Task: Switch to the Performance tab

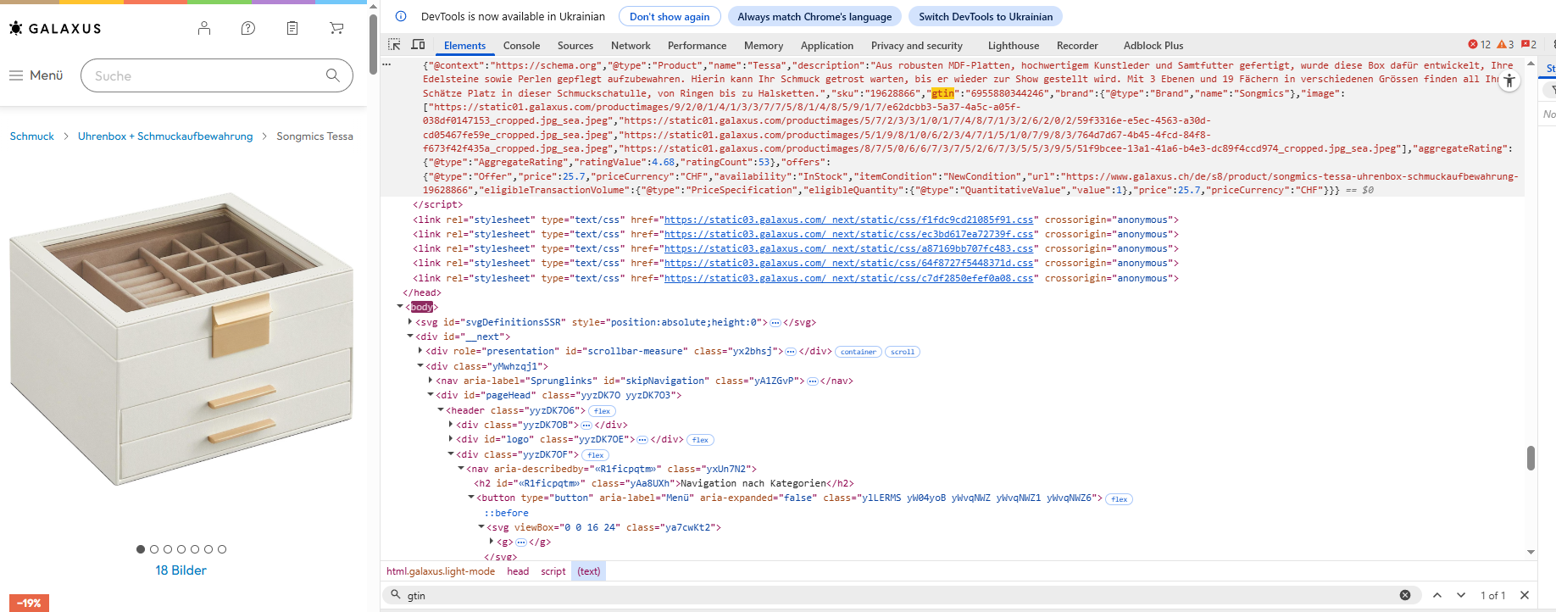Action: pos(697,46)
